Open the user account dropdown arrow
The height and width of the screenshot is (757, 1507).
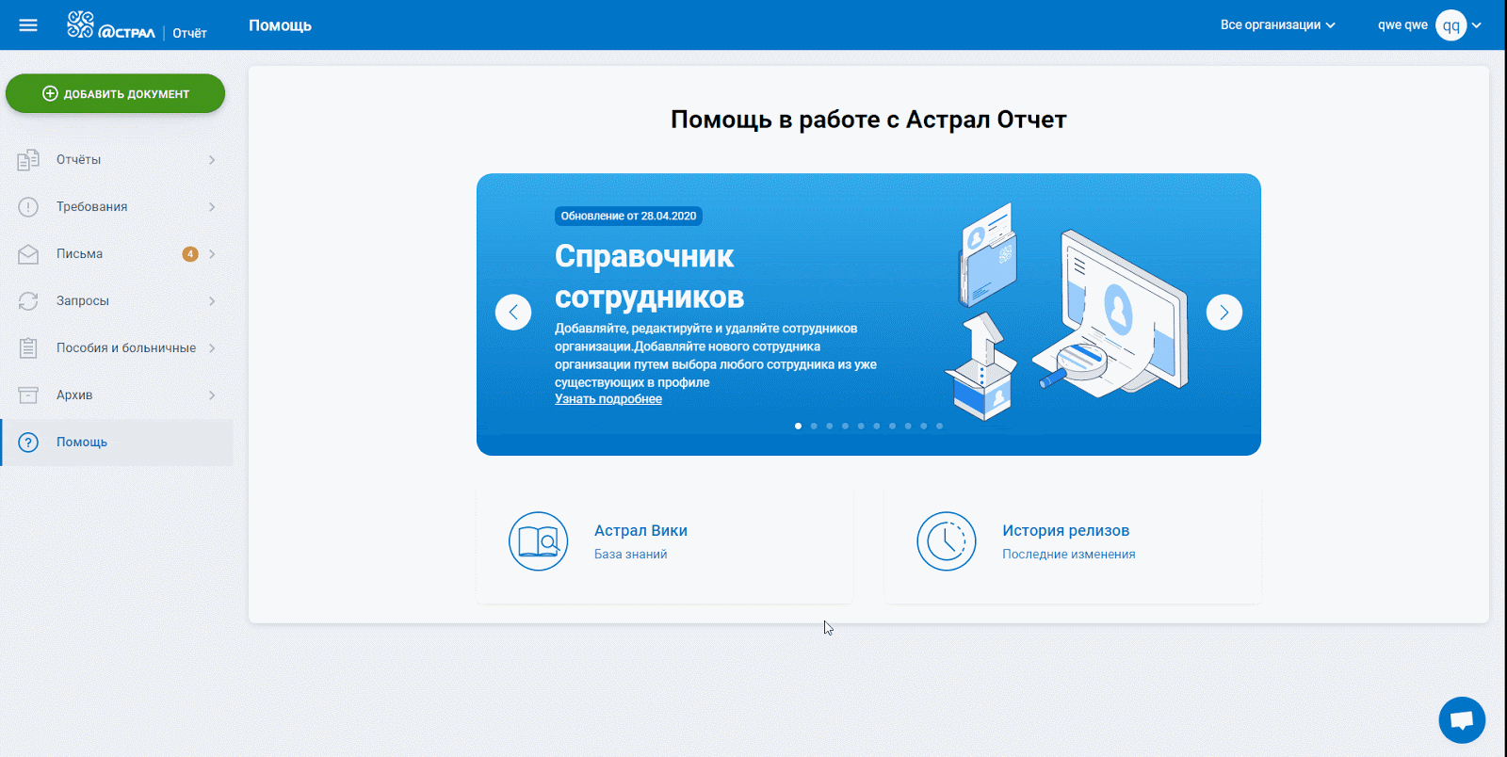click(x=1477, y=25)
